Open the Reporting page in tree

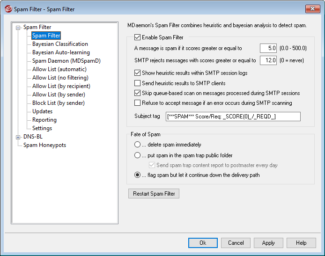click(x=44, y=120)
